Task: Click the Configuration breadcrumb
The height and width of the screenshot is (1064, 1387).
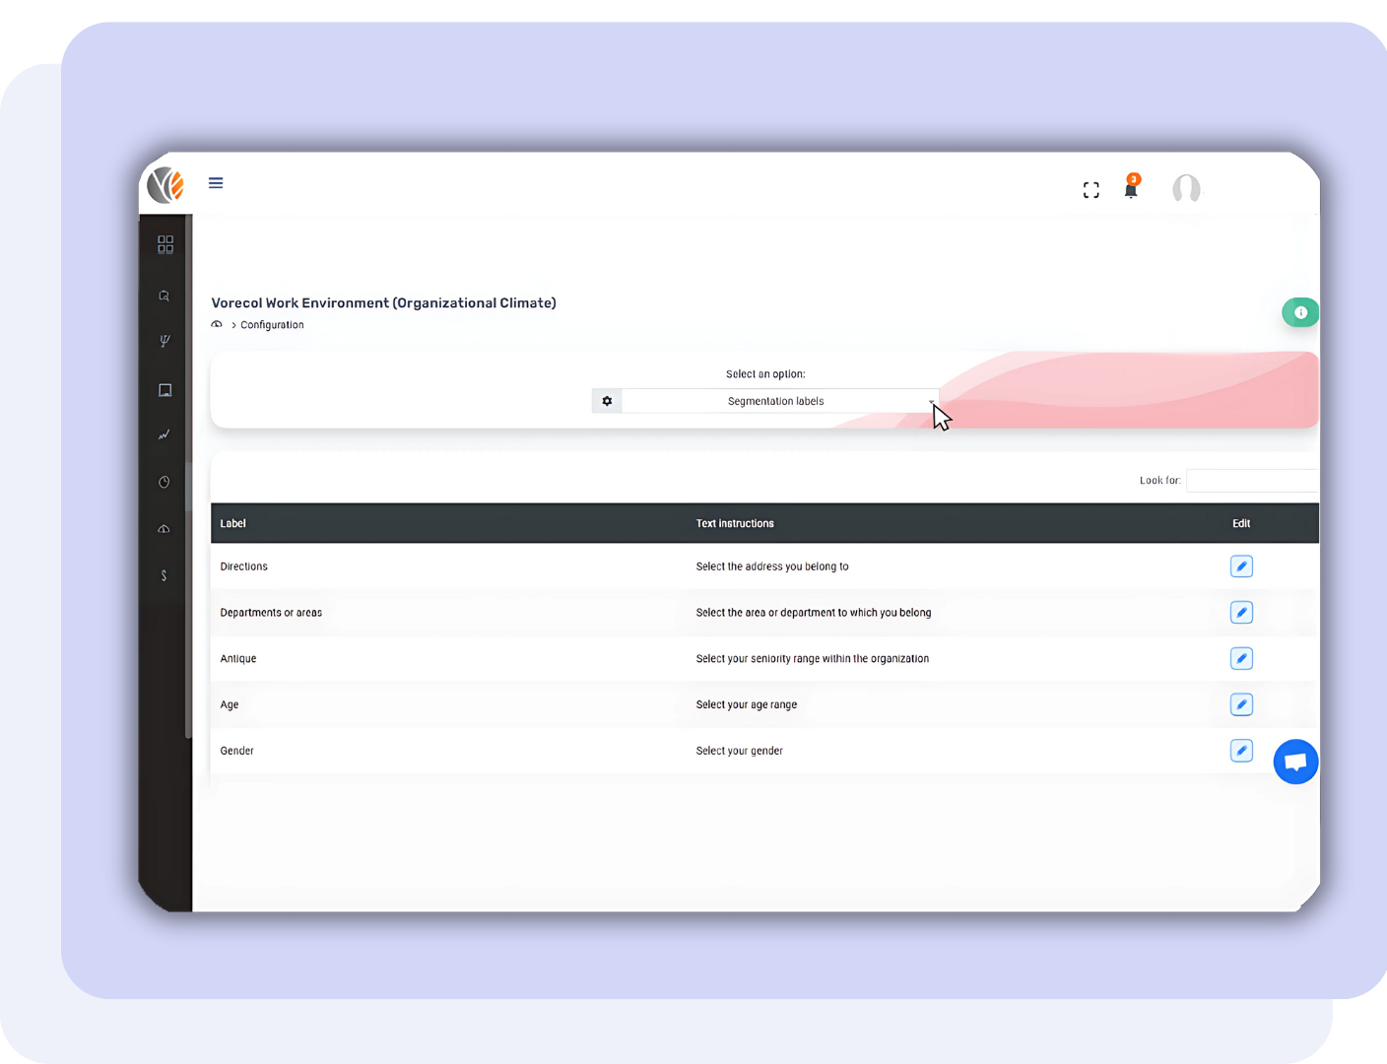Action: click(272, 325)
